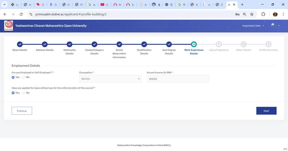Screen dimensions: 288x151
Task: Click the browser reload icon
Action: point(21,14)
